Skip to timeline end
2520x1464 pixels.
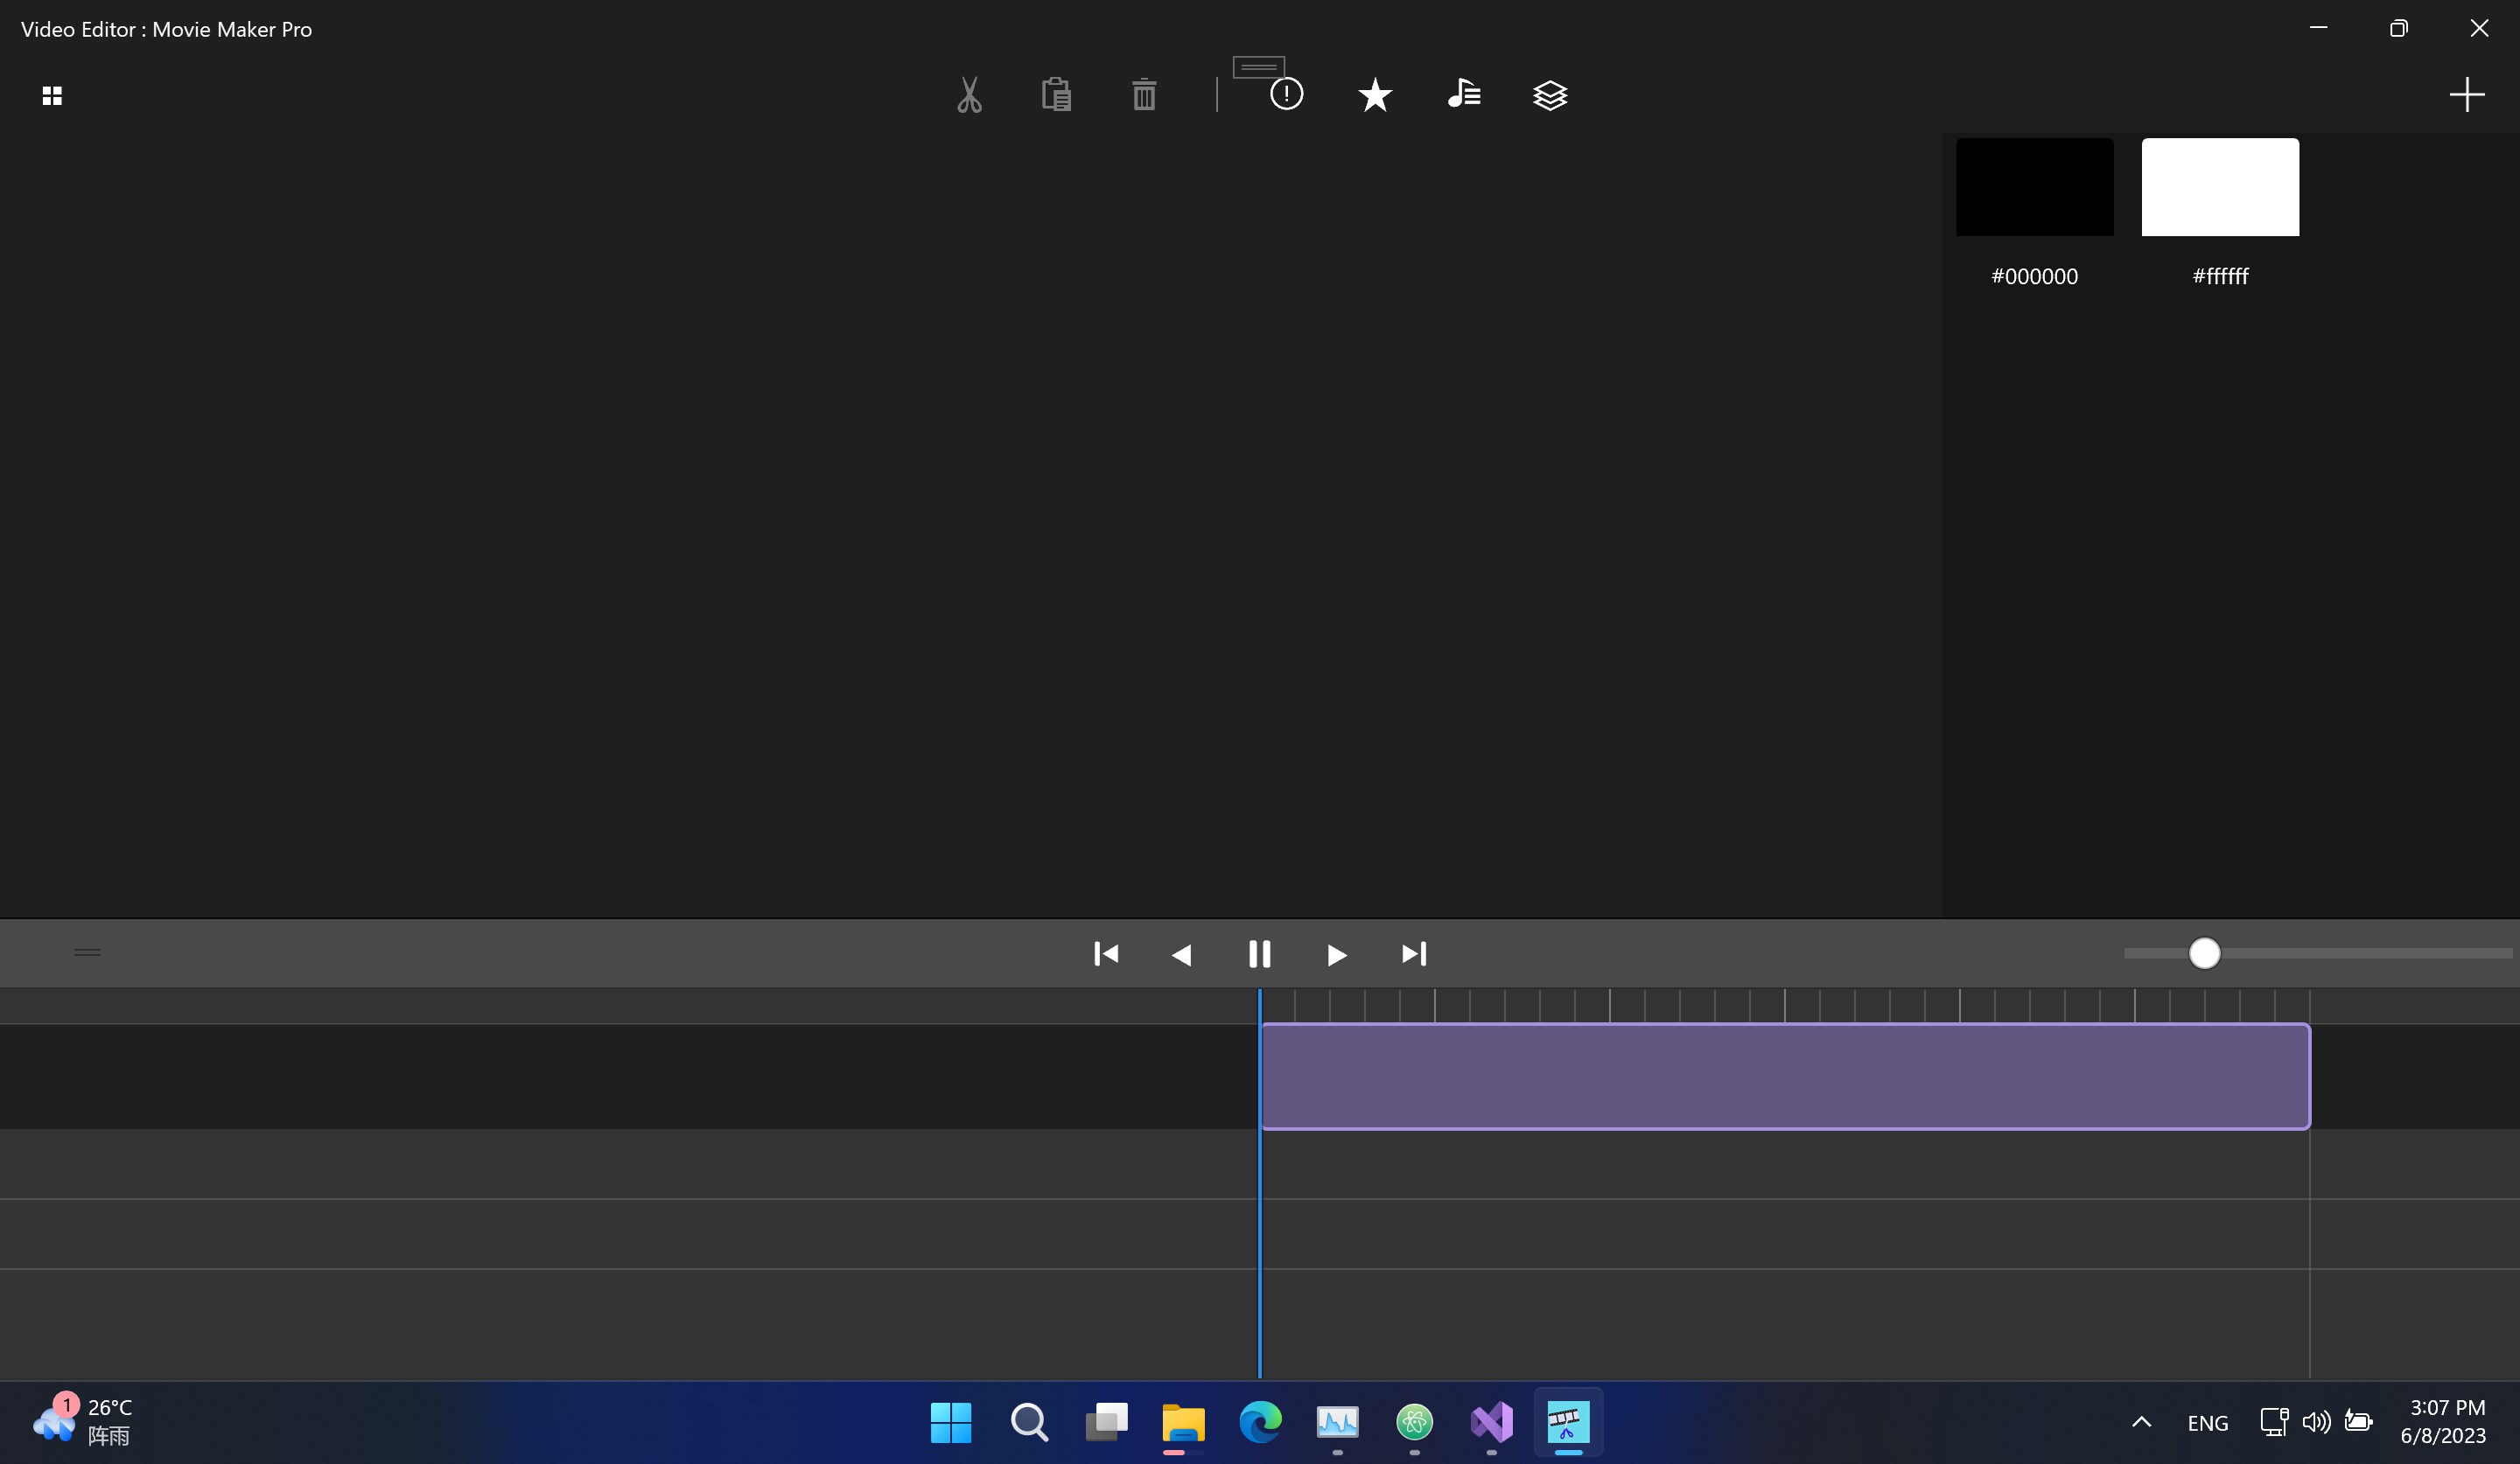tap(1413, 954)
